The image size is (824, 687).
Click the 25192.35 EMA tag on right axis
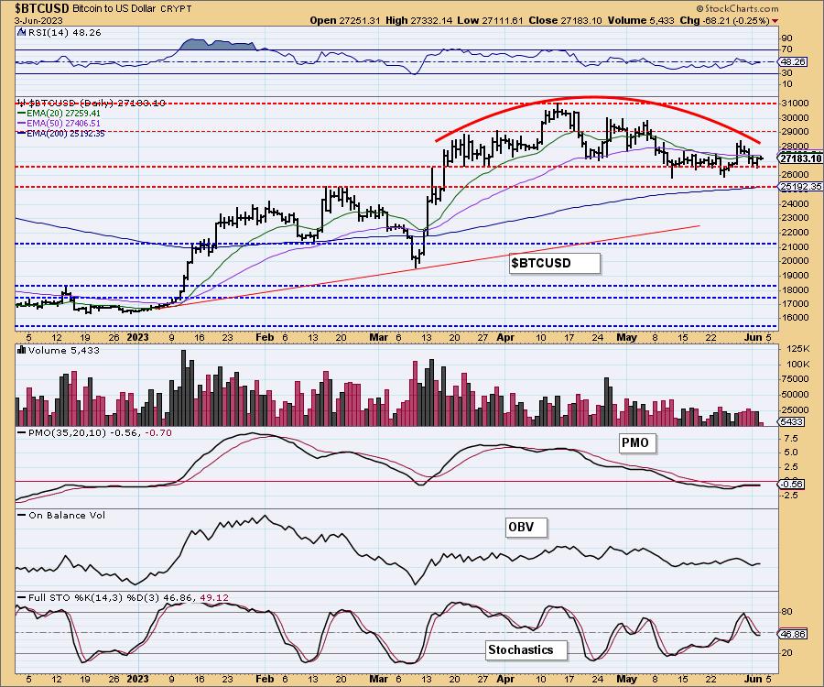pos(800,187)
